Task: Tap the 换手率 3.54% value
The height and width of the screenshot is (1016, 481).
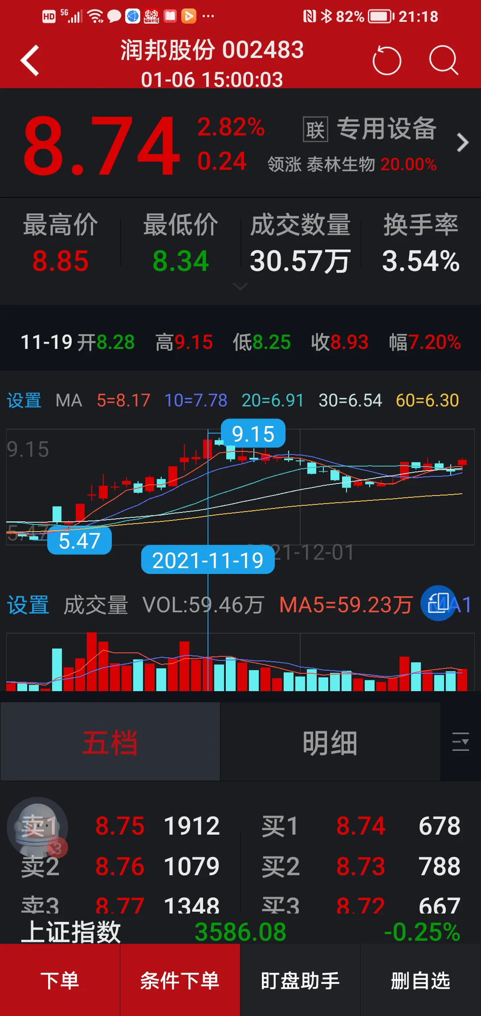Action: pos(421,261)
